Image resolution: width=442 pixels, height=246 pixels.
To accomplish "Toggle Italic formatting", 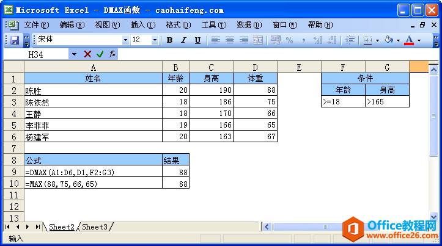I will [x=183, y=40].
